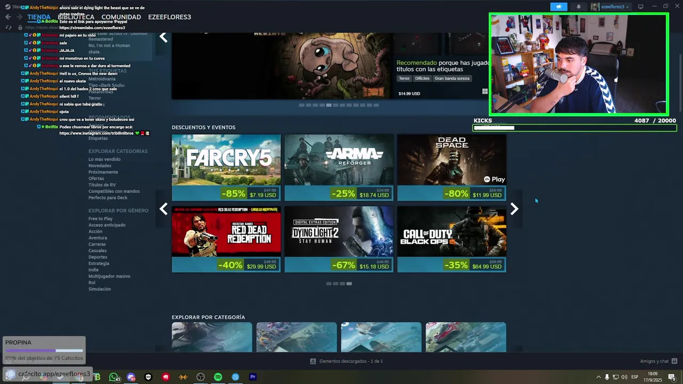Open Spotify from the taskbar
This screenshot has height=384, width=683.
(x=218, y=377)
